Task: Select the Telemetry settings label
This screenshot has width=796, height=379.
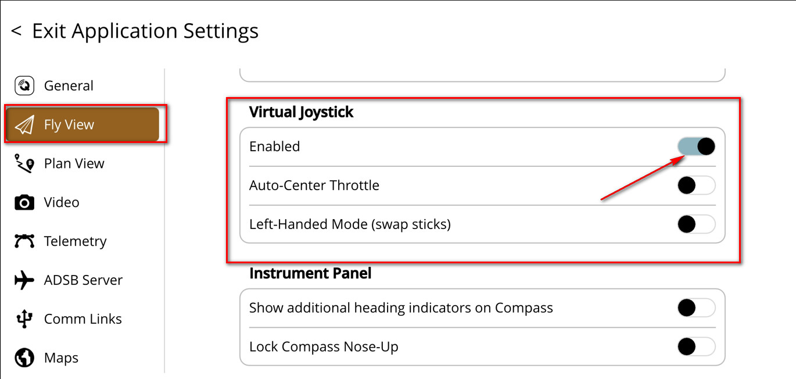Action: 75,241
